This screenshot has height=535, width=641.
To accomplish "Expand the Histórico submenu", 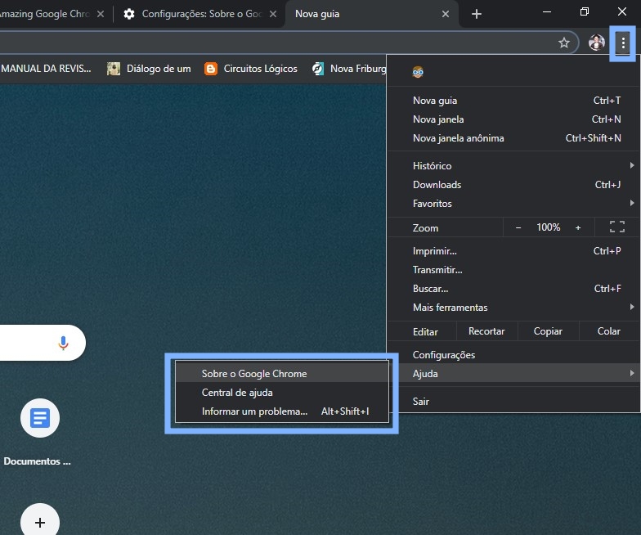I will coord(513,165).
